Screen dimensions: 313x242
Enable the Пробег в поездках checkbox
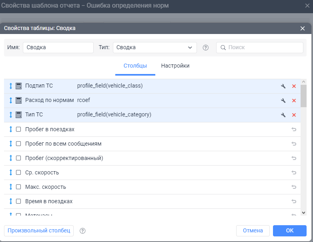(18, 129)
